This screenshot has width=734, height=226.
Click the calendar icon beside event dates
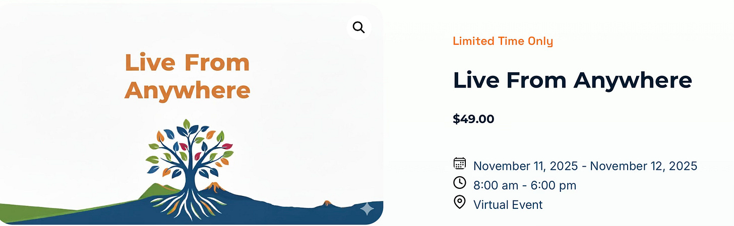tap(459, 164)
